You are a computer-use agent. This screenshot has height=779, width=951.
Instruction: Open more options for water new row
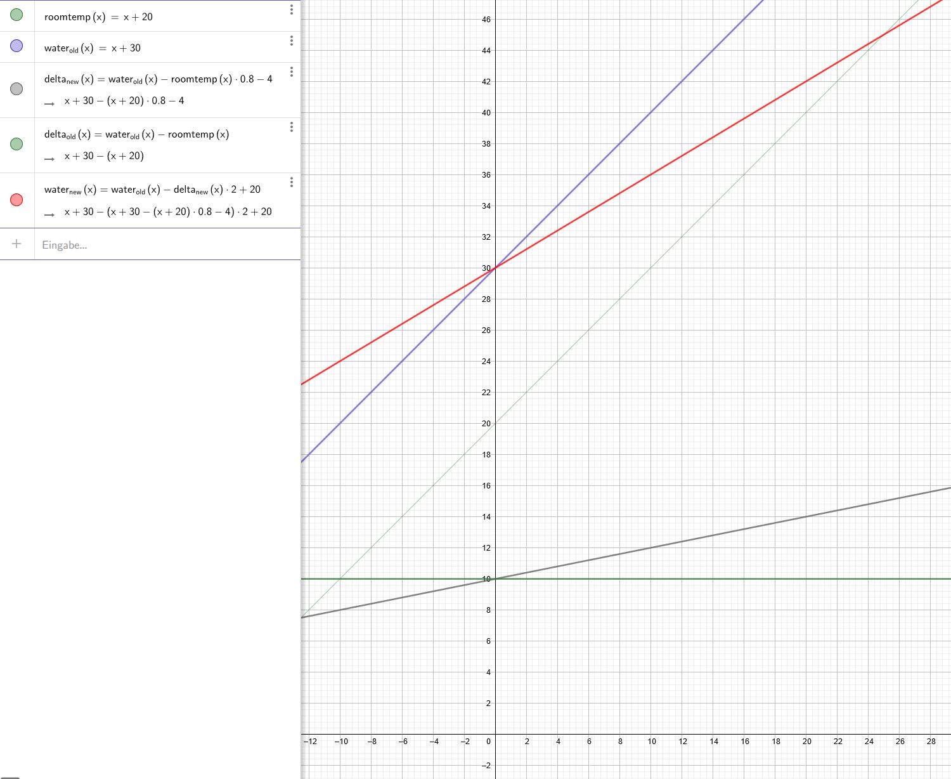(291, 182)
